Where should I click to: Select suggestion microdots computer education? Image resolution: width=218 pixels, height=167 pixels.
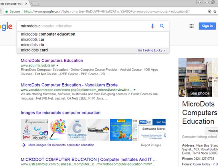tap(93, 34)
